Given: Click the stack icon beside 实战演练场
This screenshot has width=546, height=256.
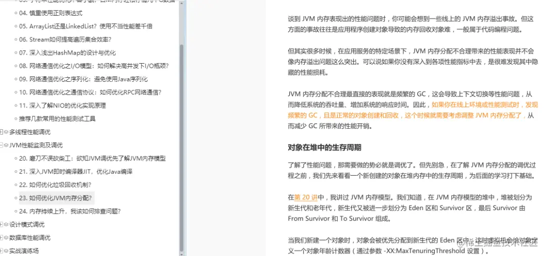Looking at the screenshot, I should (6, 251).
